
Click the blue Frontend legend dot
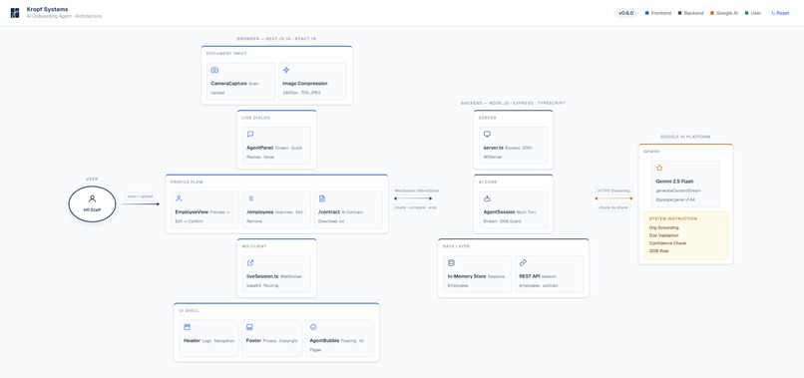[x=647, y=13]
